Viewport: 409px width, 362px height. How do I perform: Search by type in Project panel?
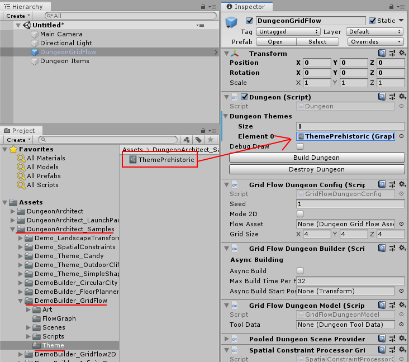[187, 140]
